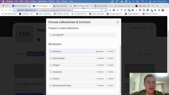
Task: Open the Wi-Fi status menu
Action: (143, 1)
